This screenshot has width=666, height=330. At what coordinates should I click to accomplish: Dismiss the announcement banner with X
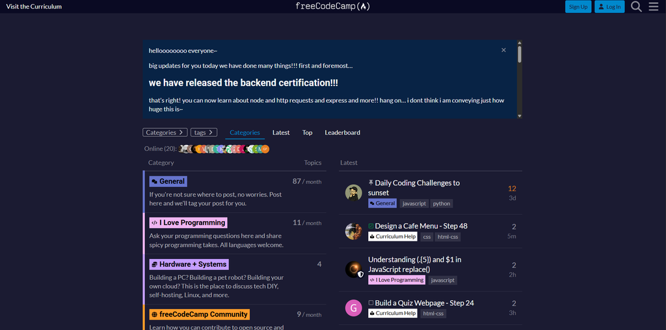(503, 50)
